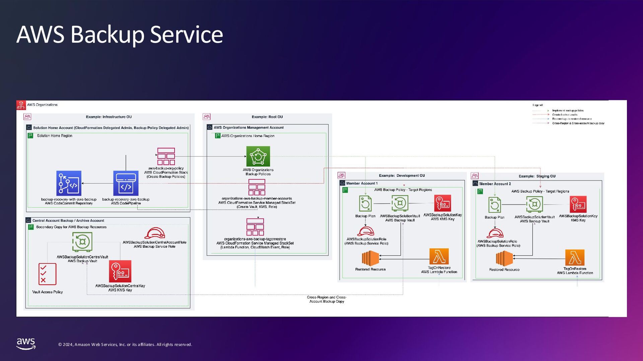Click the AWS Backup Vault icon in Member Account 2
Screen dimensions: 643x361
pos(534,204)
